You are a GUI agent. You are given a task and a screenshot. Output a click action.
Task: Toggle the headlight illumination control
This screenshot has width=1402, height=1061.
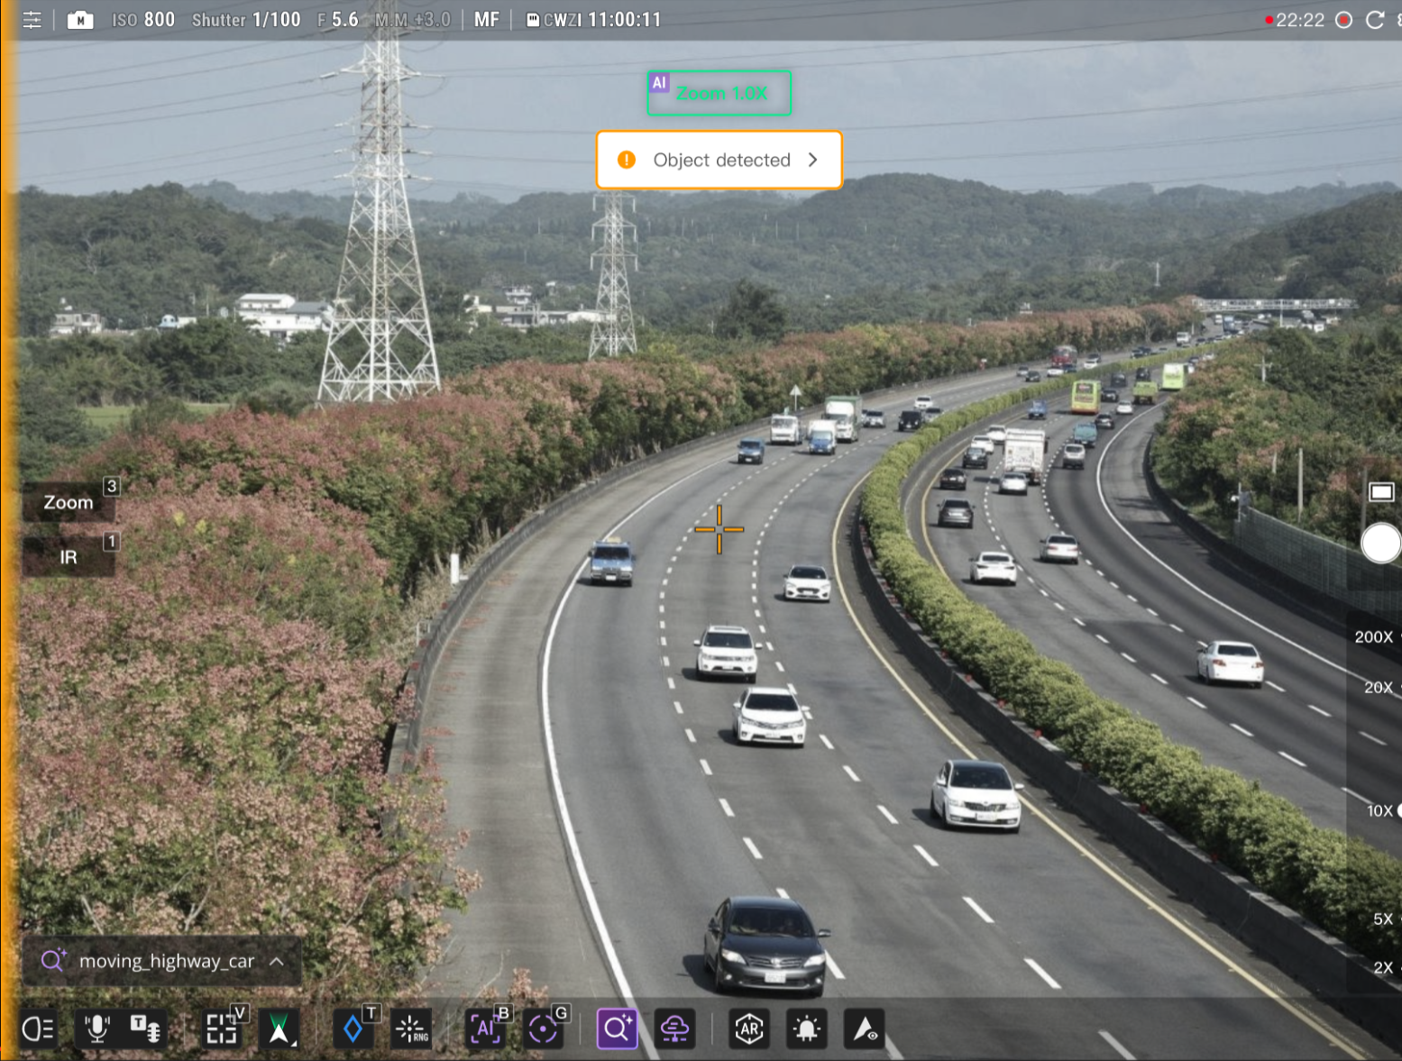pos(38,1029)
